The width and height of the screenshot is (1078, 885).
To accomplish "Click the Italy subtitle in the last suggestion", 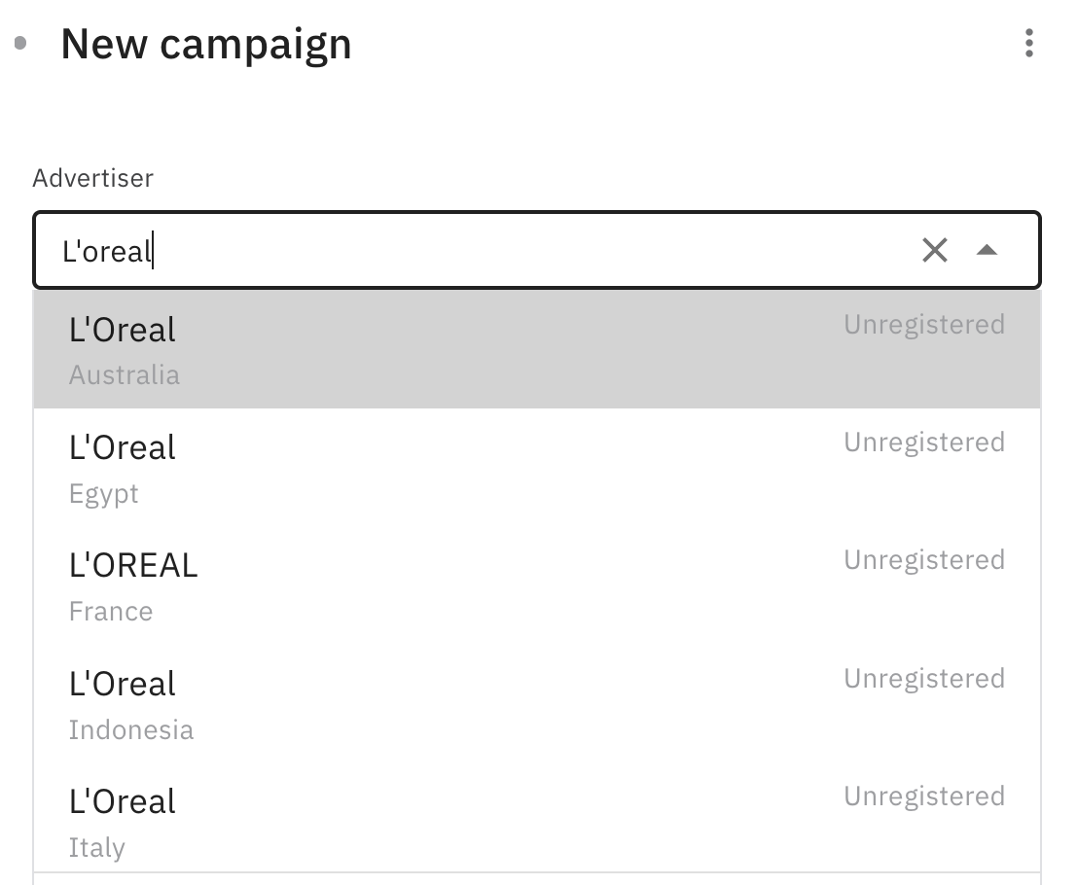I will [x=96, y=847].
